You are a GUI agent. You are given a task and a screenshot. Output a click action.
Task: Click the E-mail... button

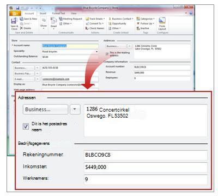point(24,79)
